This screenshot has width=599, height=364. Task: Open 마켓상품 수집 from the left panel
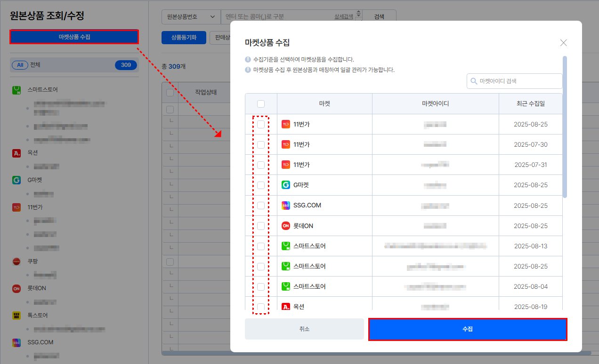74,37
